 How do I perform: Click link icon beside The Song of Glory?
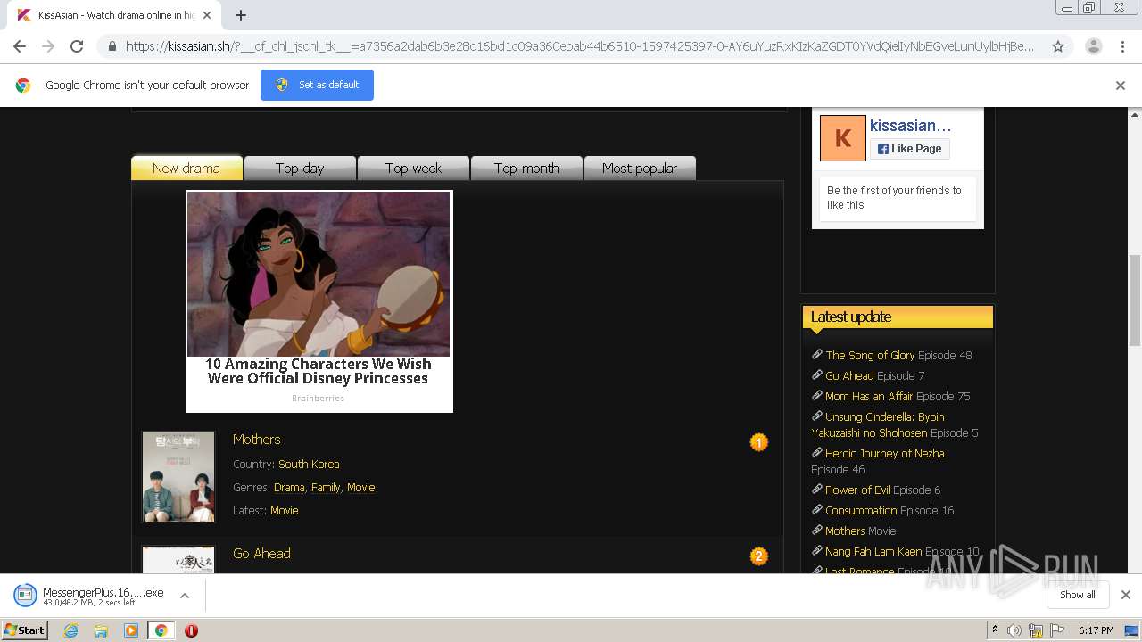816,354
